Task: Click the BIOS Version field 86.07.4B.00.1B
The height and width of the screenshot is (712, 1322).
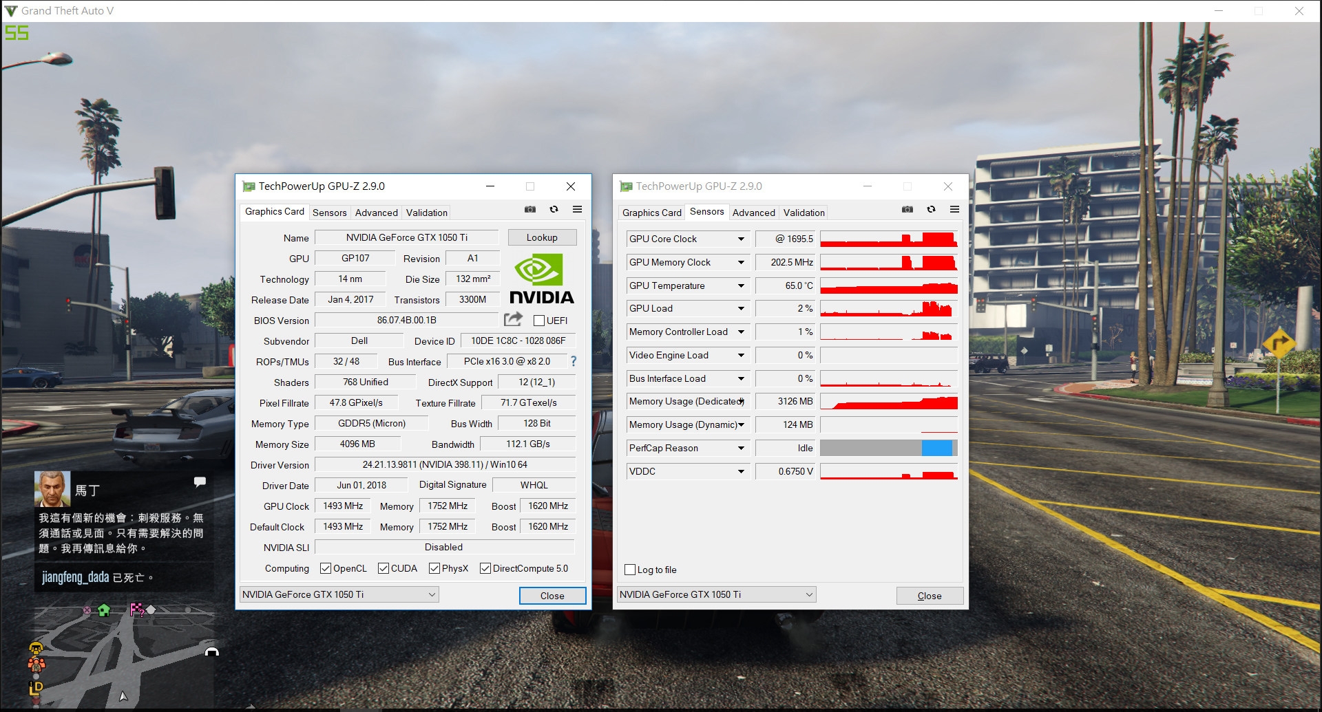Action: [x=407, y=320]
